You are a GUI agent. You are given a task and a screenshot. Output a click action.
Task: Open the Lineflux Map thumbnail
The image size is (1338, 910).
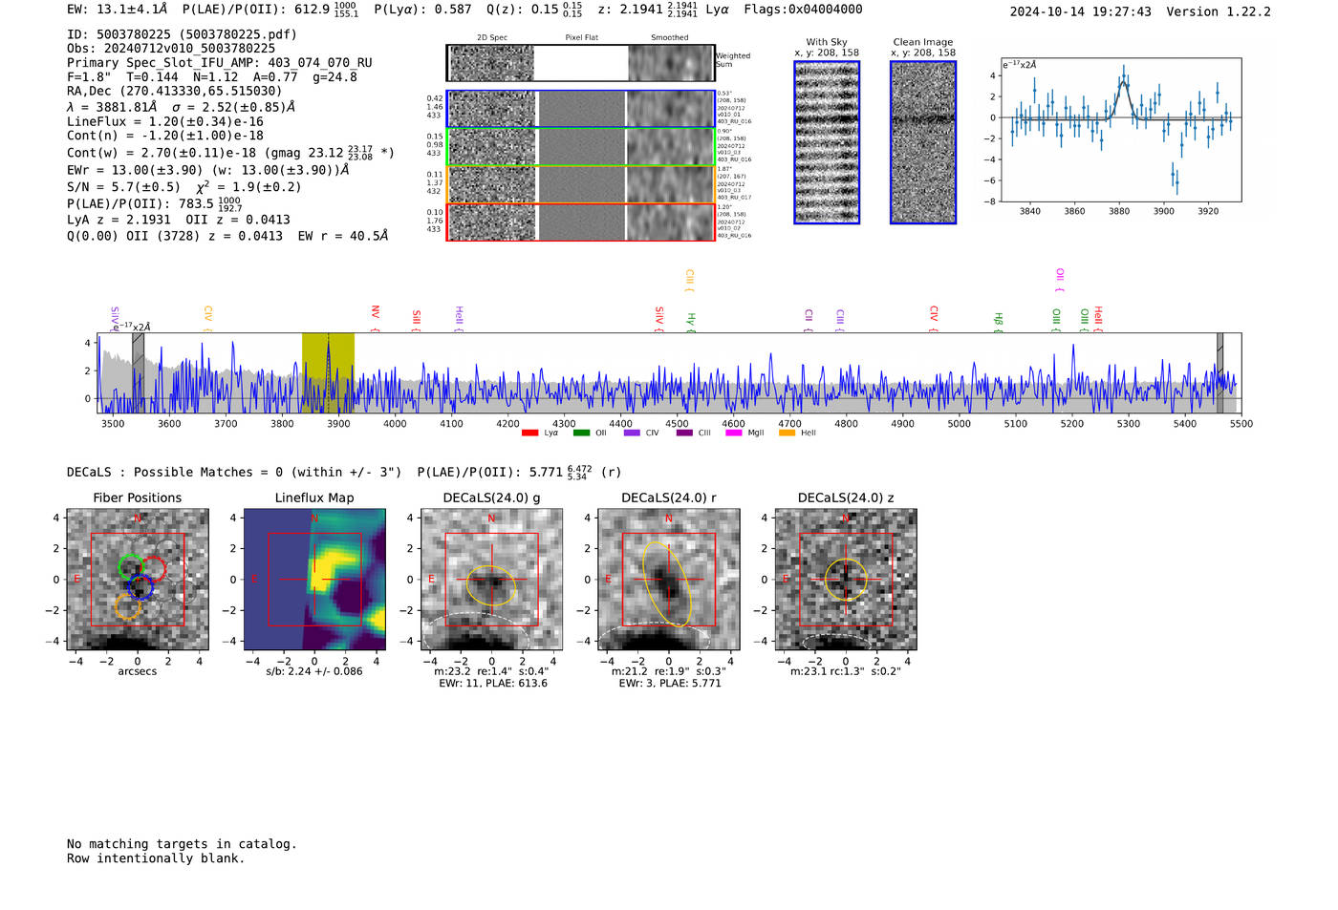tap(314, 580)
